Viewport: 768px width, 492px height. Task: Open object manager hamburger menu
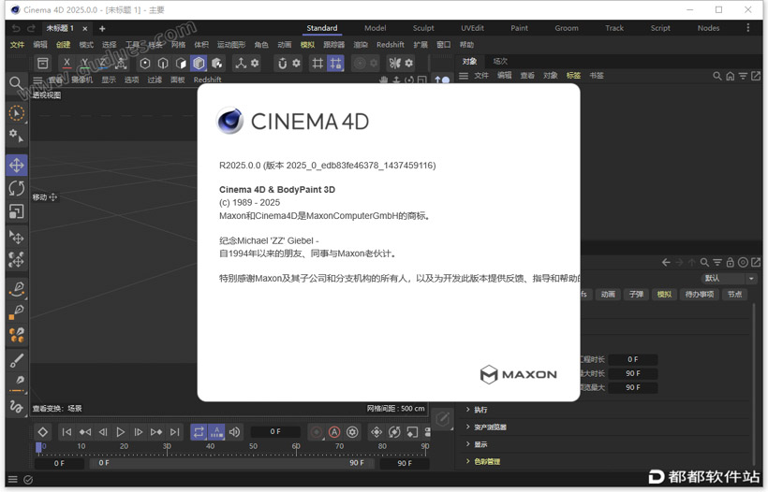[464, 76]
